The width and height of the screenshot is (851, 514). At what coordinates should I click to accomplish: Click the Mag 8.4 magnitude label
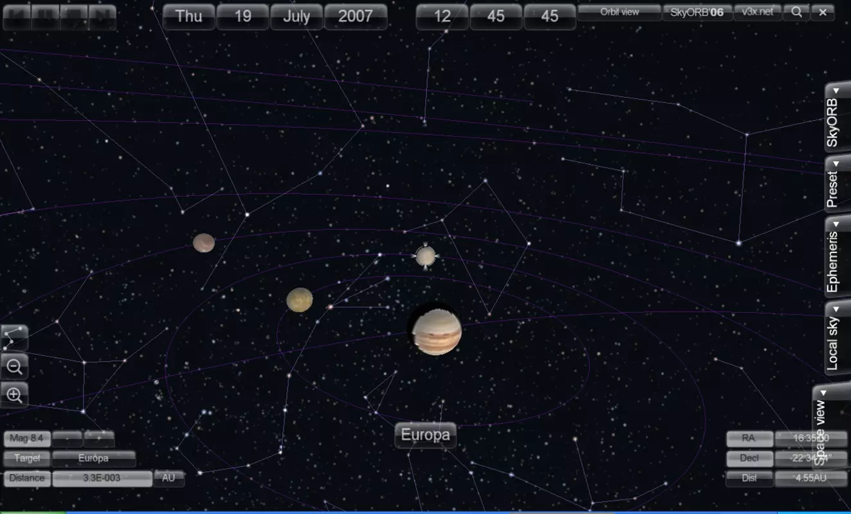pos(27,439)
